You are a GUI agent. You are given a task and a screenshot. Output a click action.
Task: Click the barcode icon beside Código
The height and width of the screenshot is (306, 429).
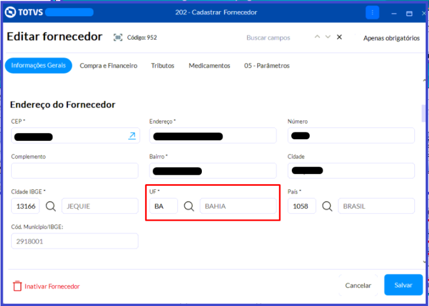118,38
